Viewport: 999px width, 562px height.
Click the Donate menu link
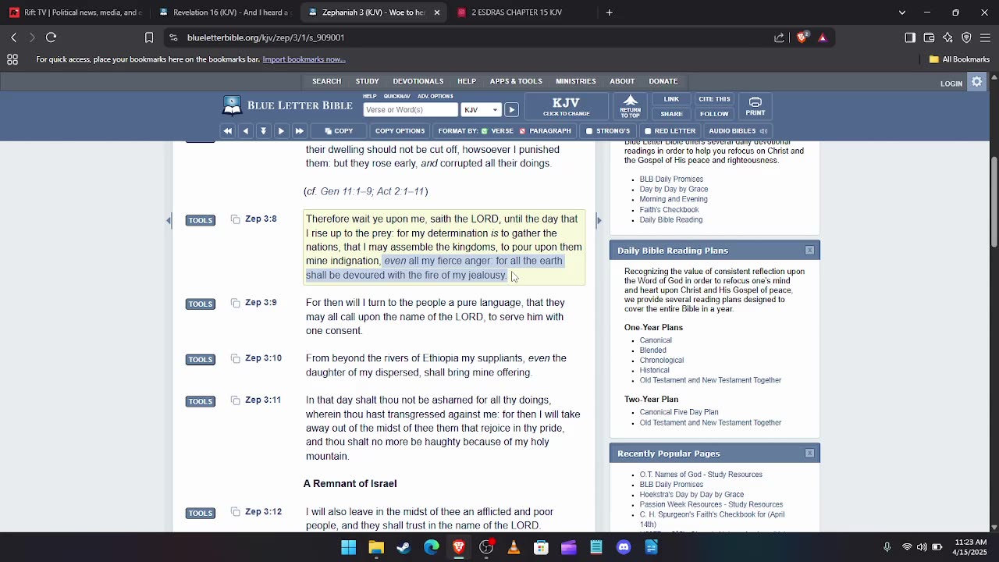click(x=663, y=81)
